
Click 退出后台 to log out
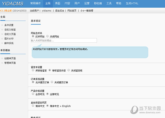[60, 11]
